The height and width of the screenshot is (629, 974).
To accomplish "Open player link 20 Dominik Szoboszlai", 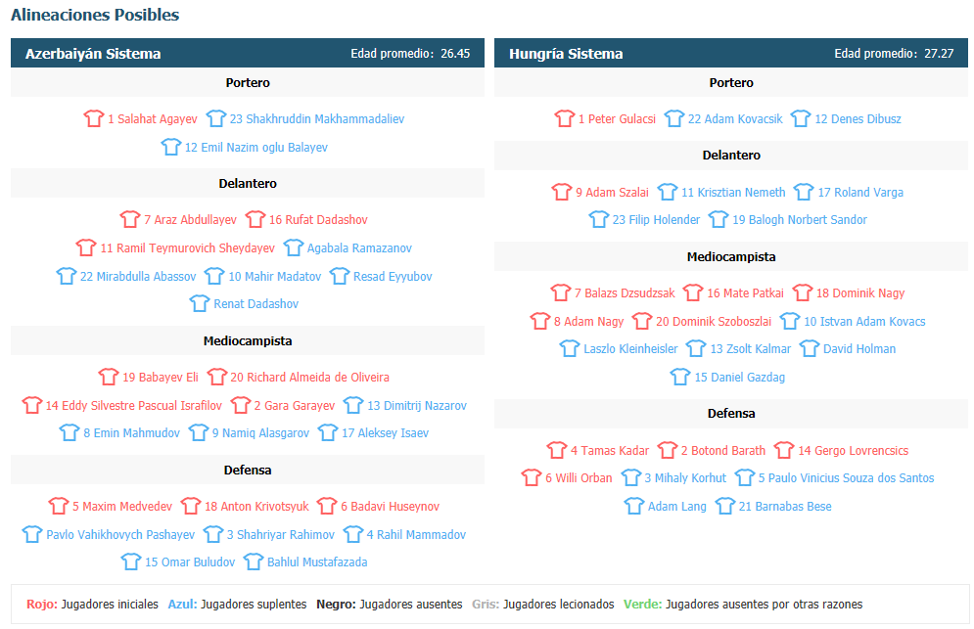I will 714,321.
